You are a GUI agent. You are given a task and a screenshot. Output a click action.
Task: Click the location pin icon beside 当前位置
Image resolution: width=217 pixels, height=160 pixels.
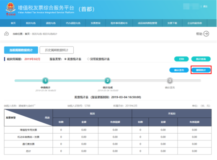6,34
